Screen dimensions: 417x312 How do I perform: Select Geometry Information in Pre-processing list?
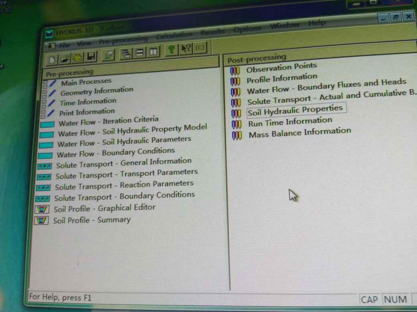coord(96,91)
